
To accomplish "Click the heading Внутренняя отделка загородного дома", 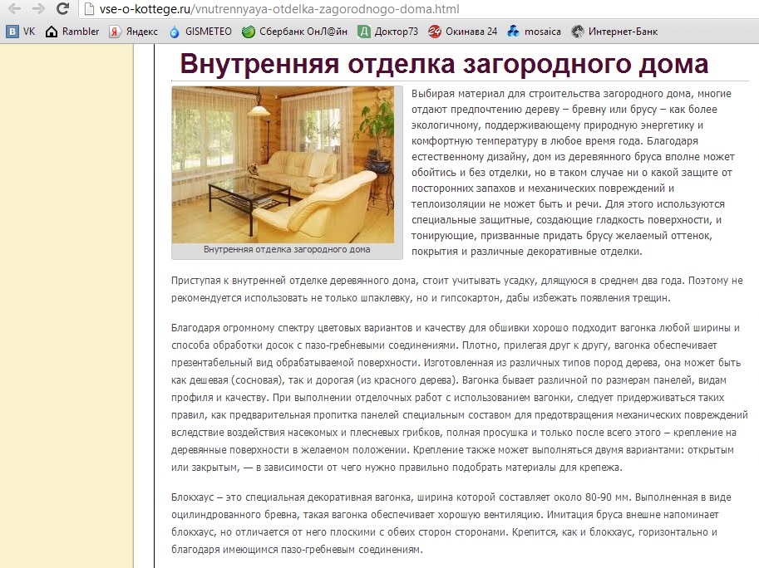I will [444, 64].
